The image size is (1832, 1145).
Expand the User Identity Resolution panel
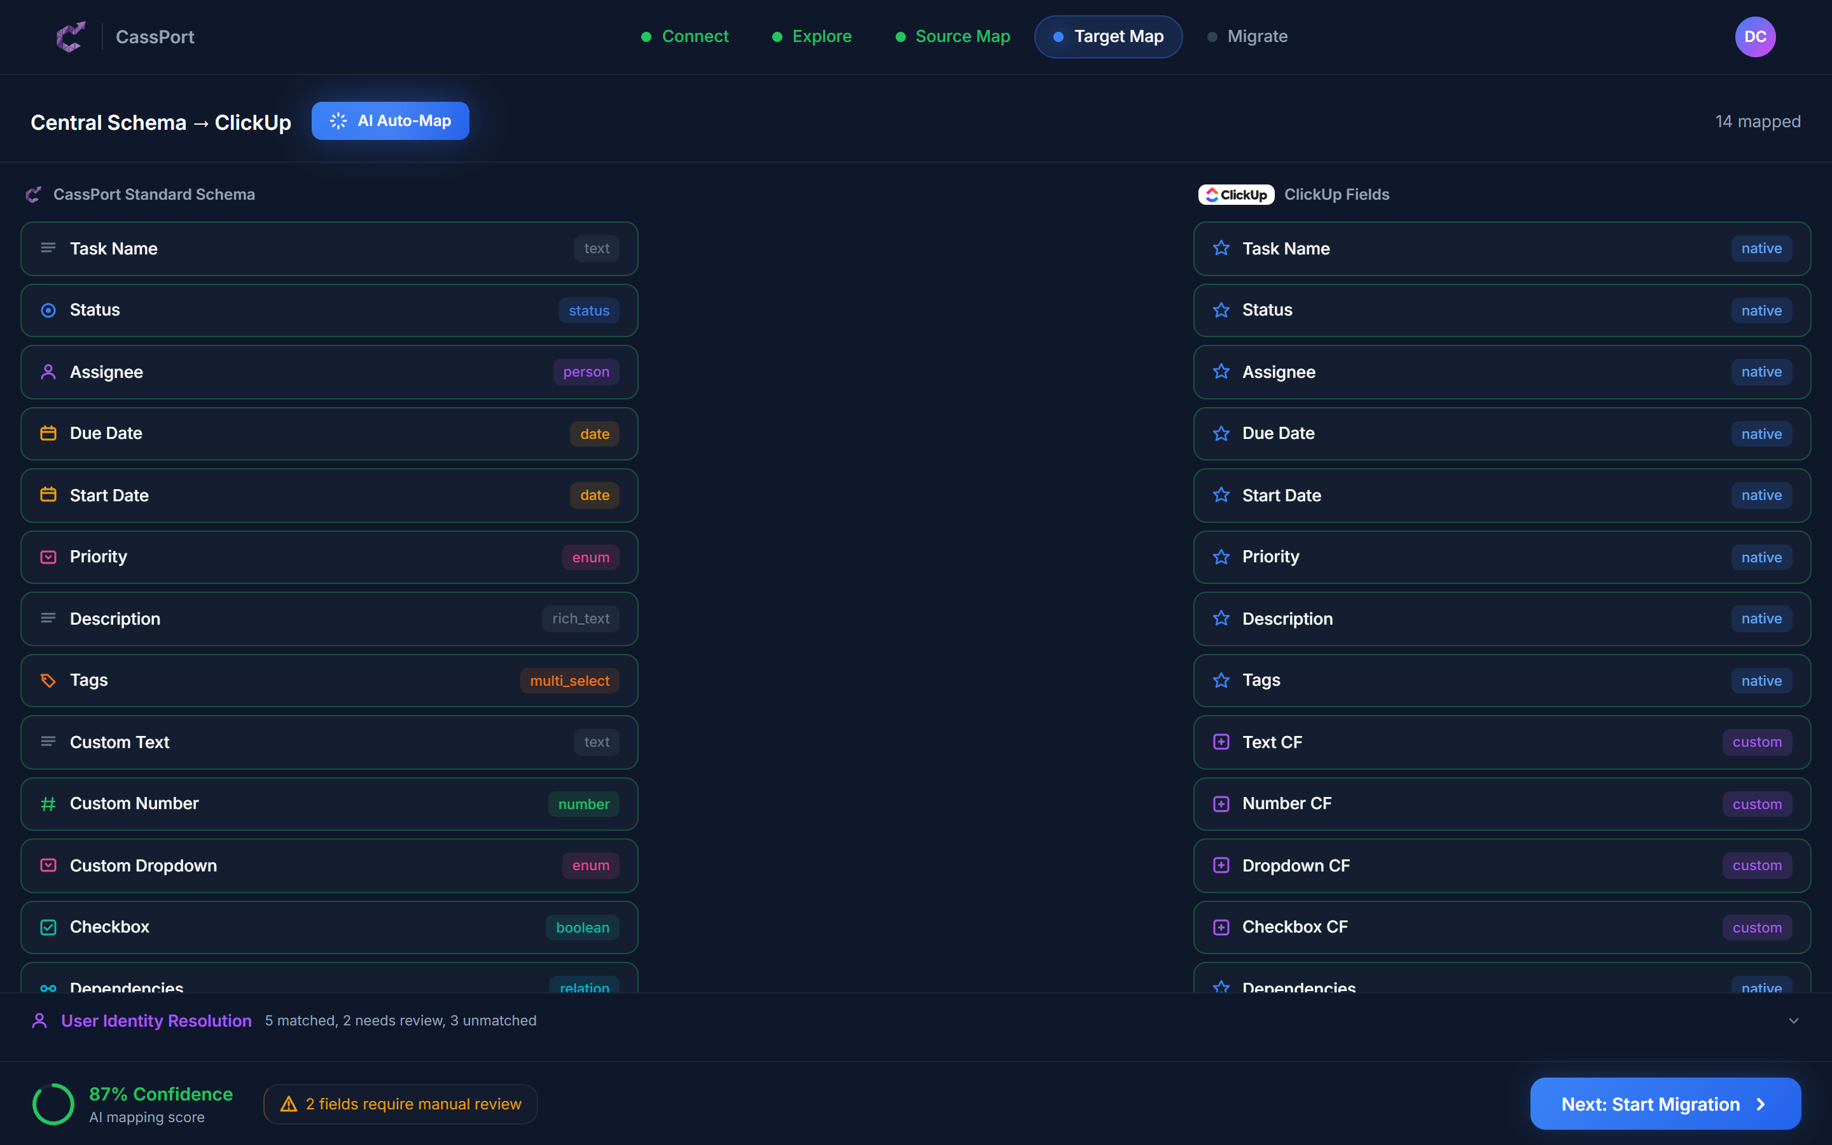coord(1793,1020)
